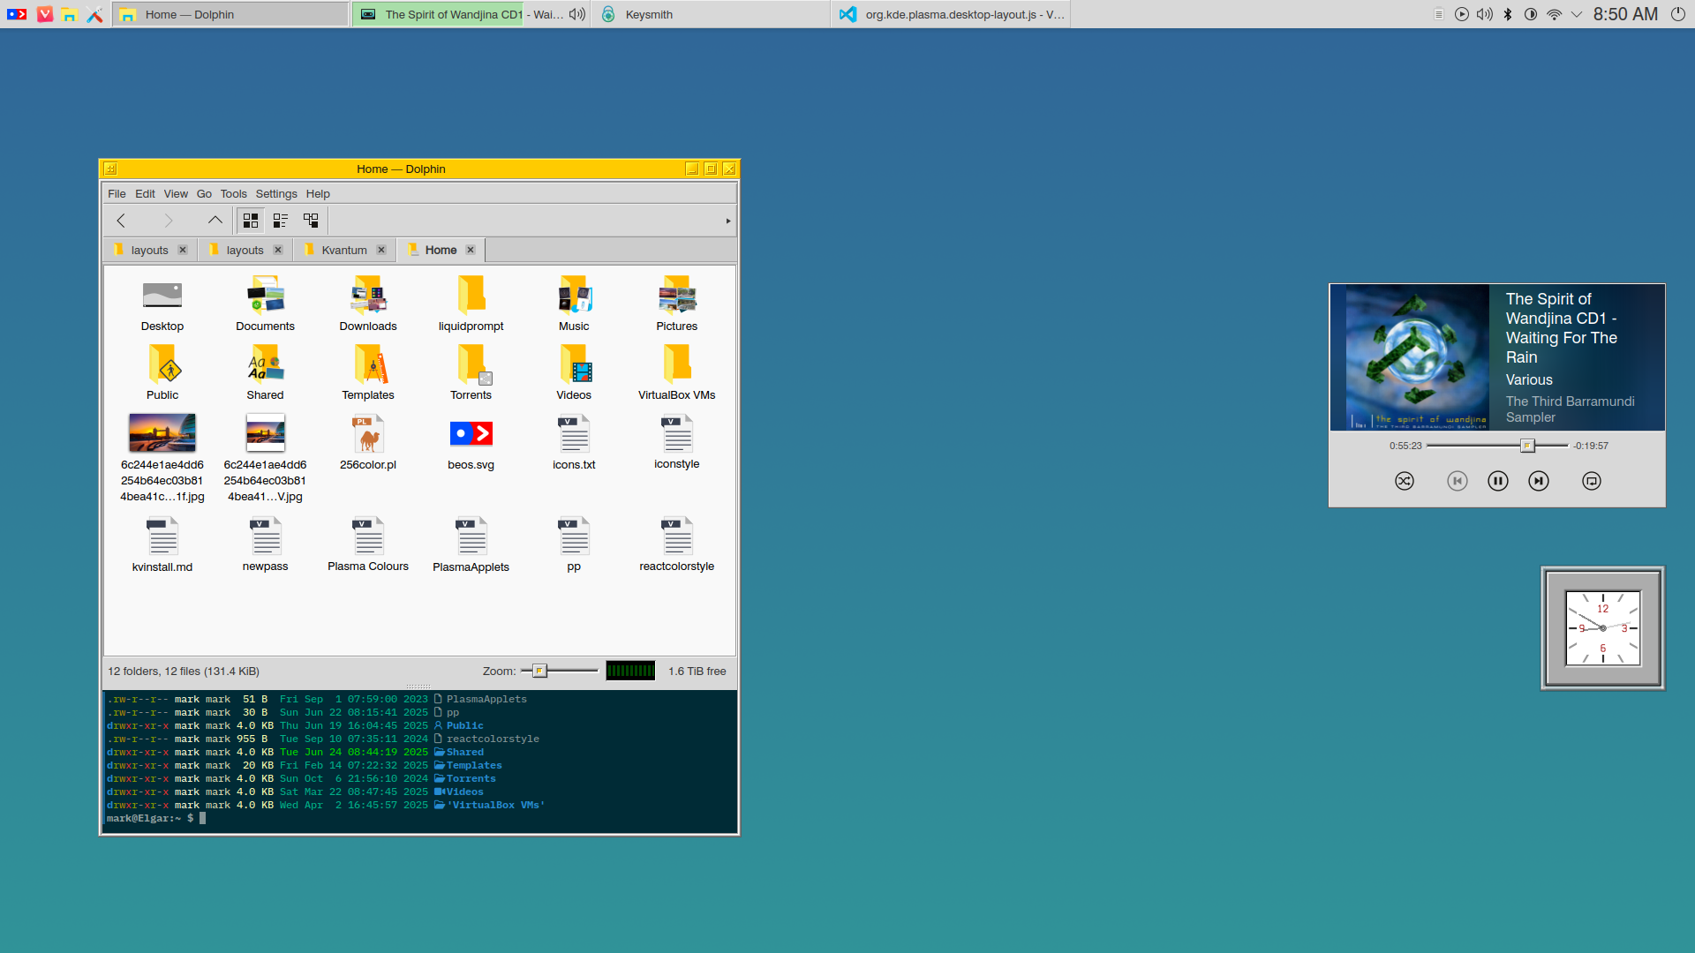This screenshot has width=1695, height=953.
Task: Open the Settings menu in Dolphin
Action: pos(276,194)
